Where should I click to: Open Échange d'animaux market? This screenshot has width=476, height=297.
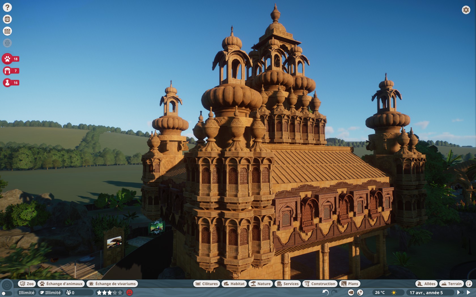pos(61,284)
